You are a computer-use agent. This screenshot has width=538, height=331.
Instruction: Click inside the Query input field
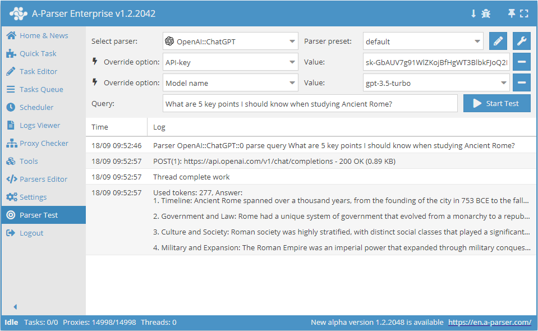point(309,103)
